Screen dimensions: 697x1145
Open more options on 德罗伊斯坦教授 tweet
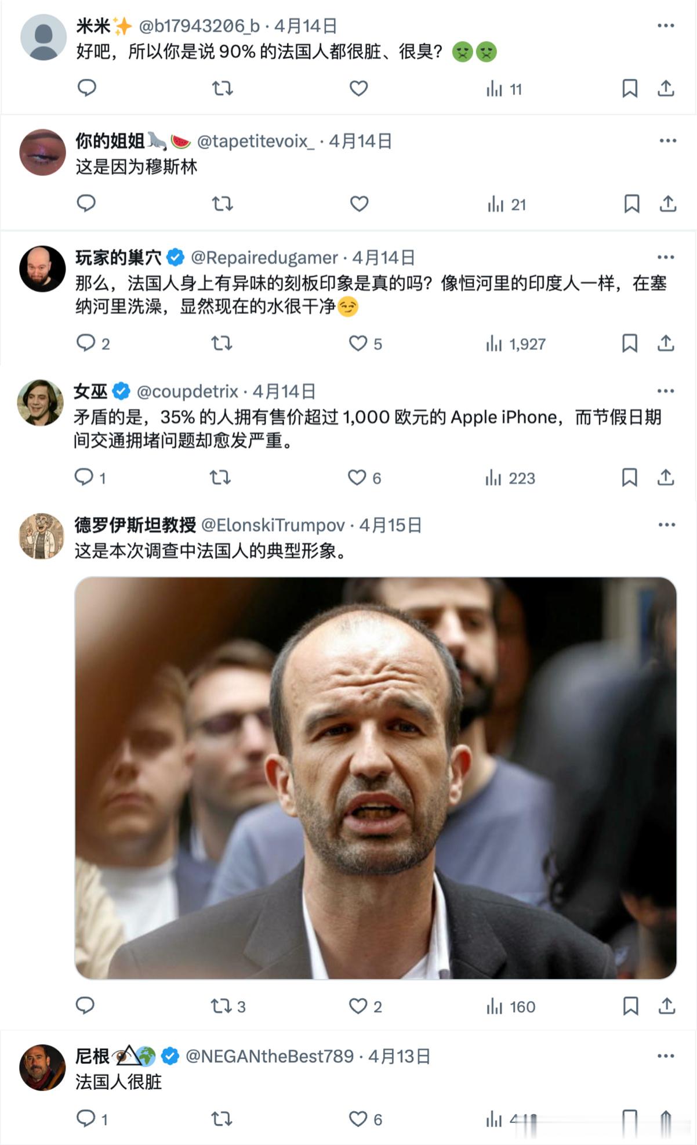pos(667,525)
